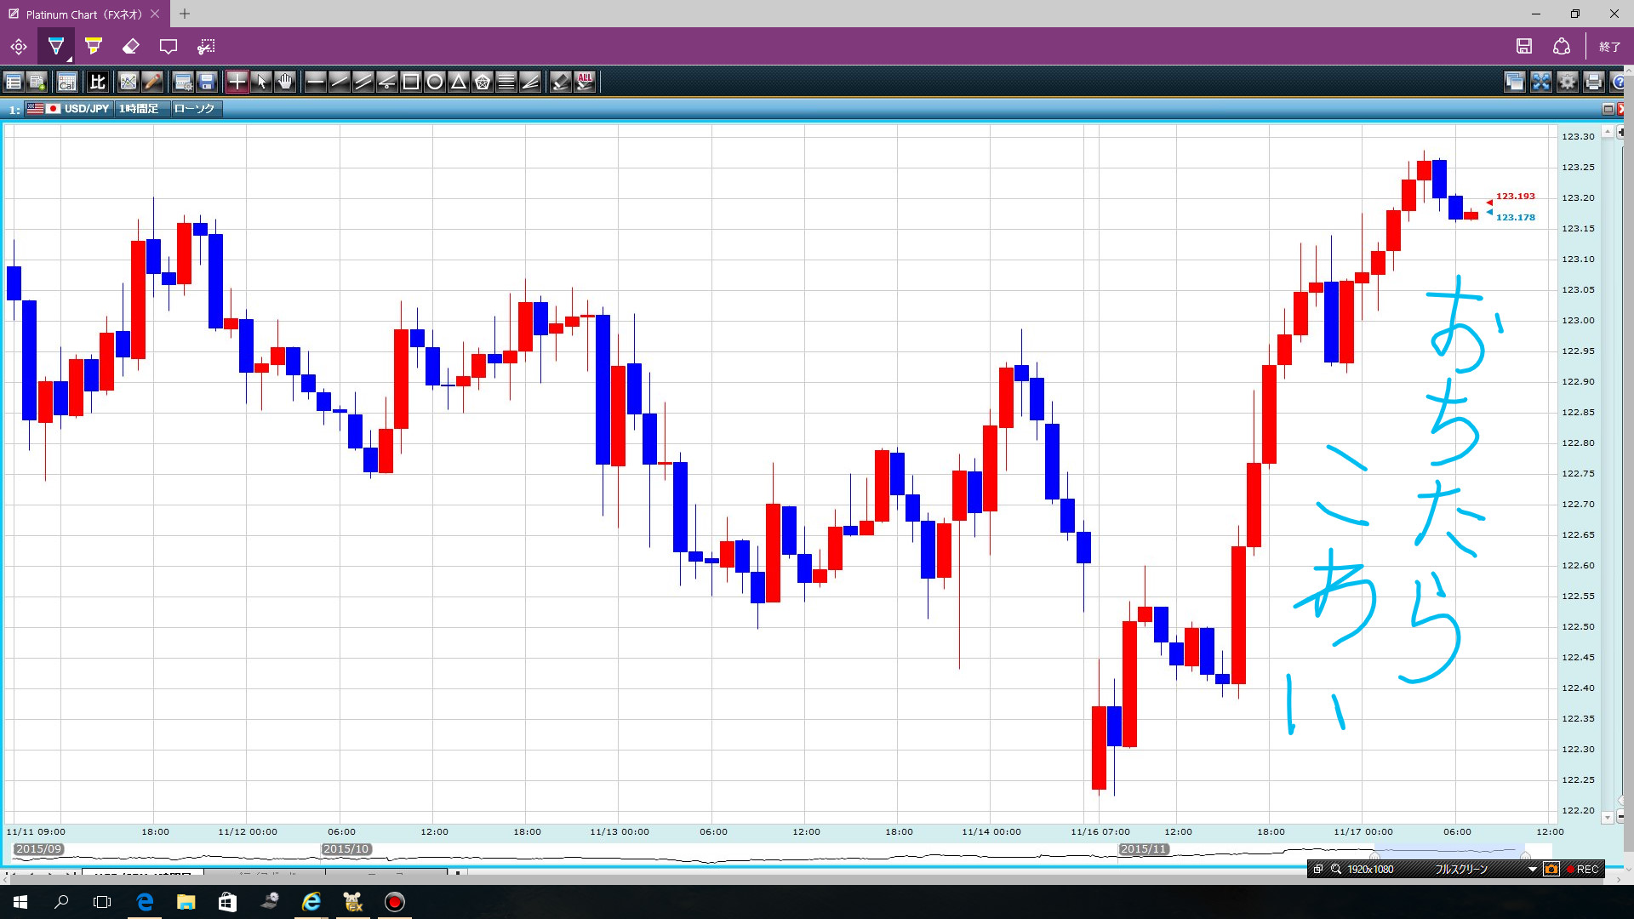Click the 終了 exit web note button
This screenshot has height=919, width=1634.
[1609, 46]
